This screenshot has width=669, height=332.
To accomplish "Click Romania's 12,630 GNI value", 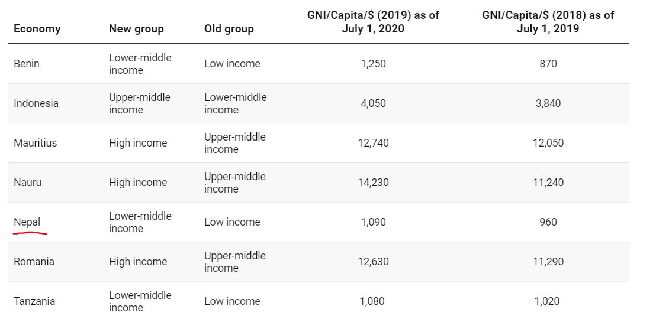I will click(x=373, y=262).
